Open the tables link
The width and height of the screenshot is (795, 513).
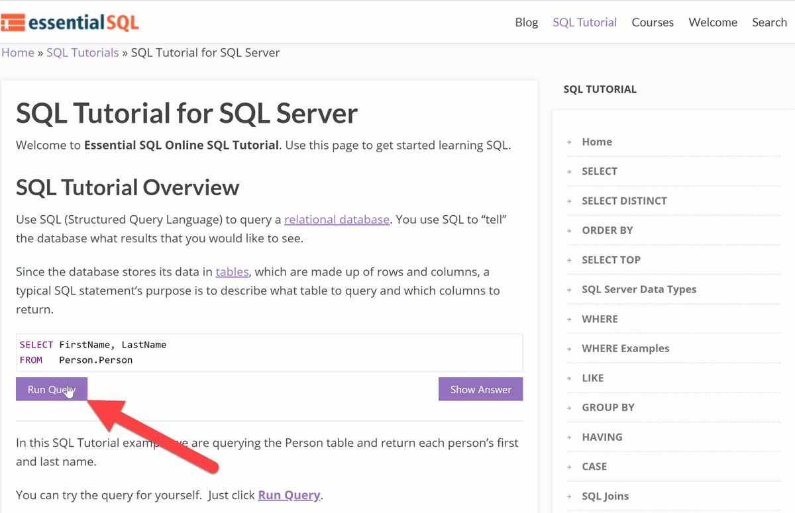tap(233, 271)
